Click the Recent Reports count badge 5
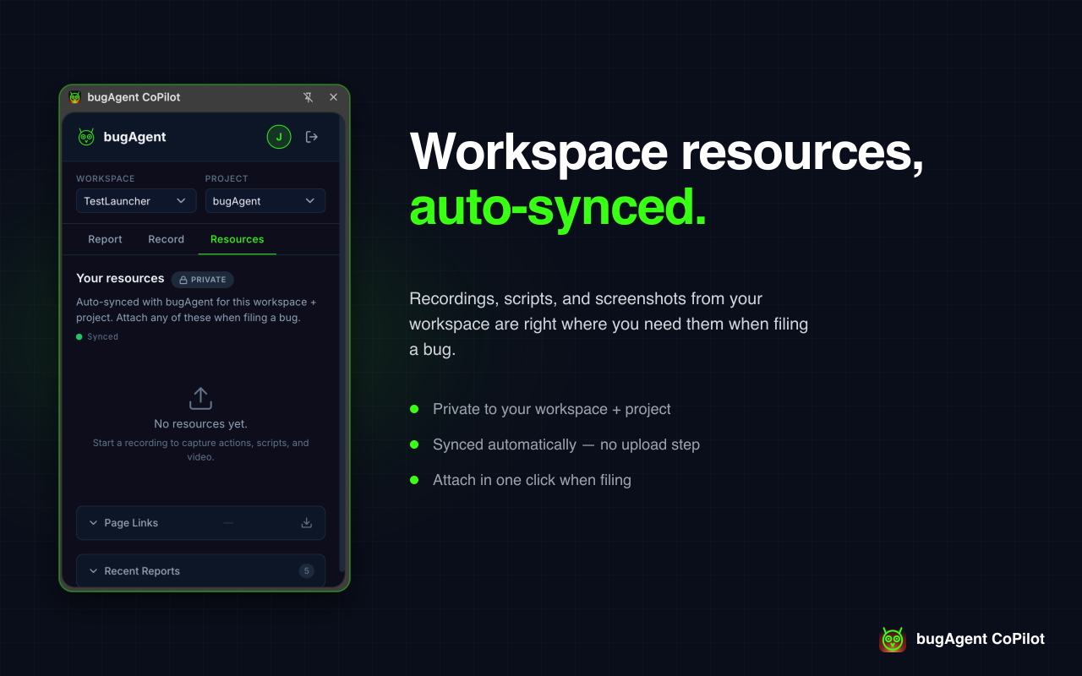 306,571
